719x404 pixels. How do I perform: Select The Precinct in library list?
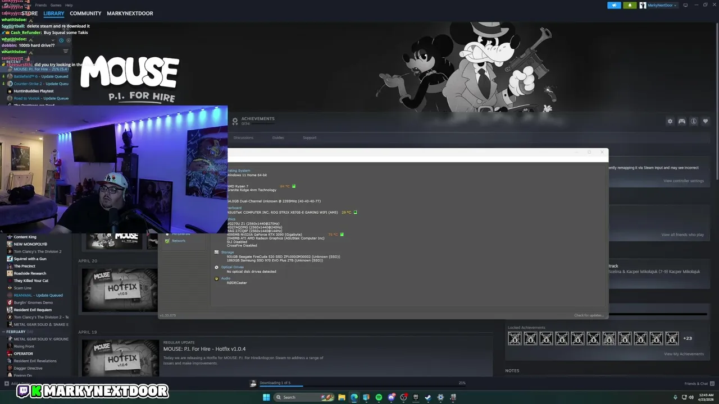pos(24,266)
